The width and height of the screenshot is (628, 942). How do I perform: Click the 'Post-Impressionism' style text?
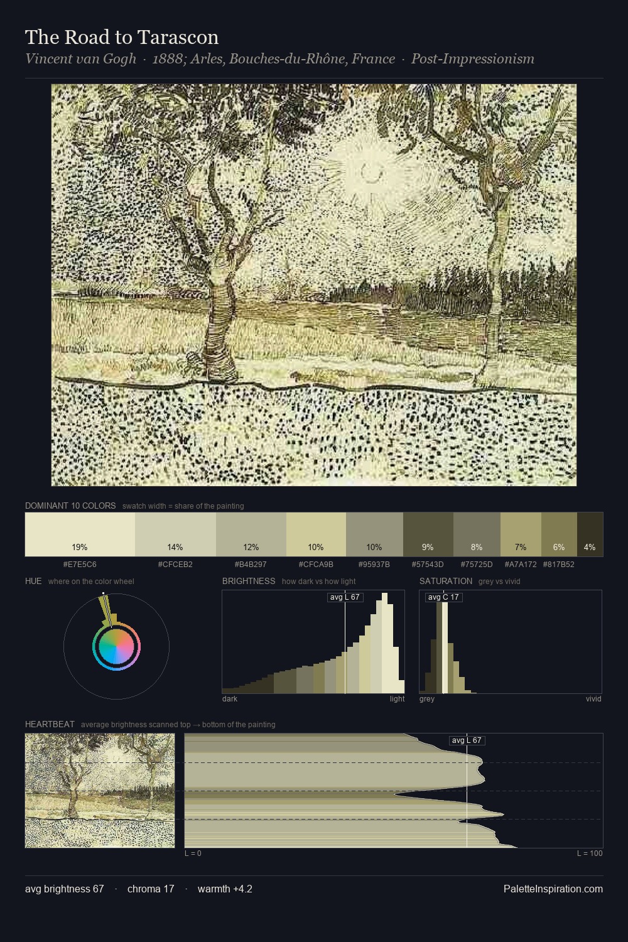(x=473, y=59)
